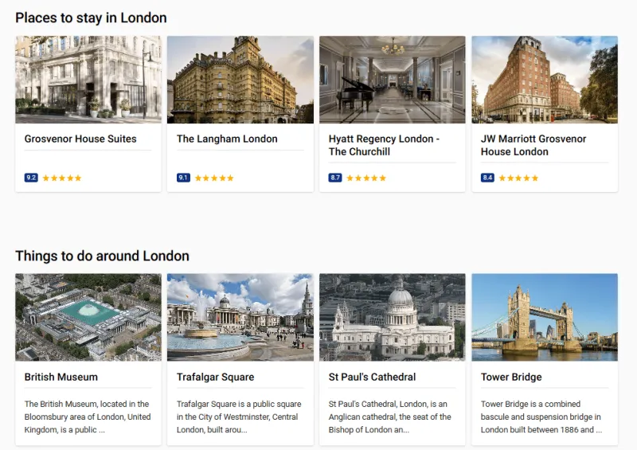
Task: Click the 9.1 rating badge for The Langham London
Action: (183, 178)
